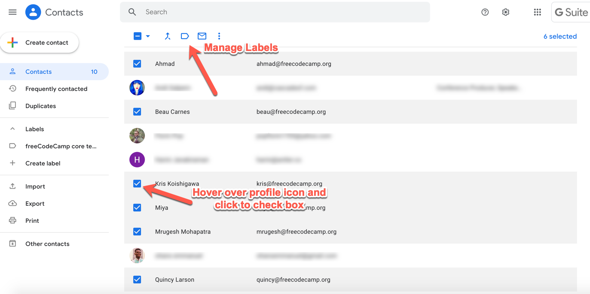Screen dimensions: 590x294
Task: Click avatar of contact above Quincy Larson
Action: pyautogui.click(x=137, y=256)
